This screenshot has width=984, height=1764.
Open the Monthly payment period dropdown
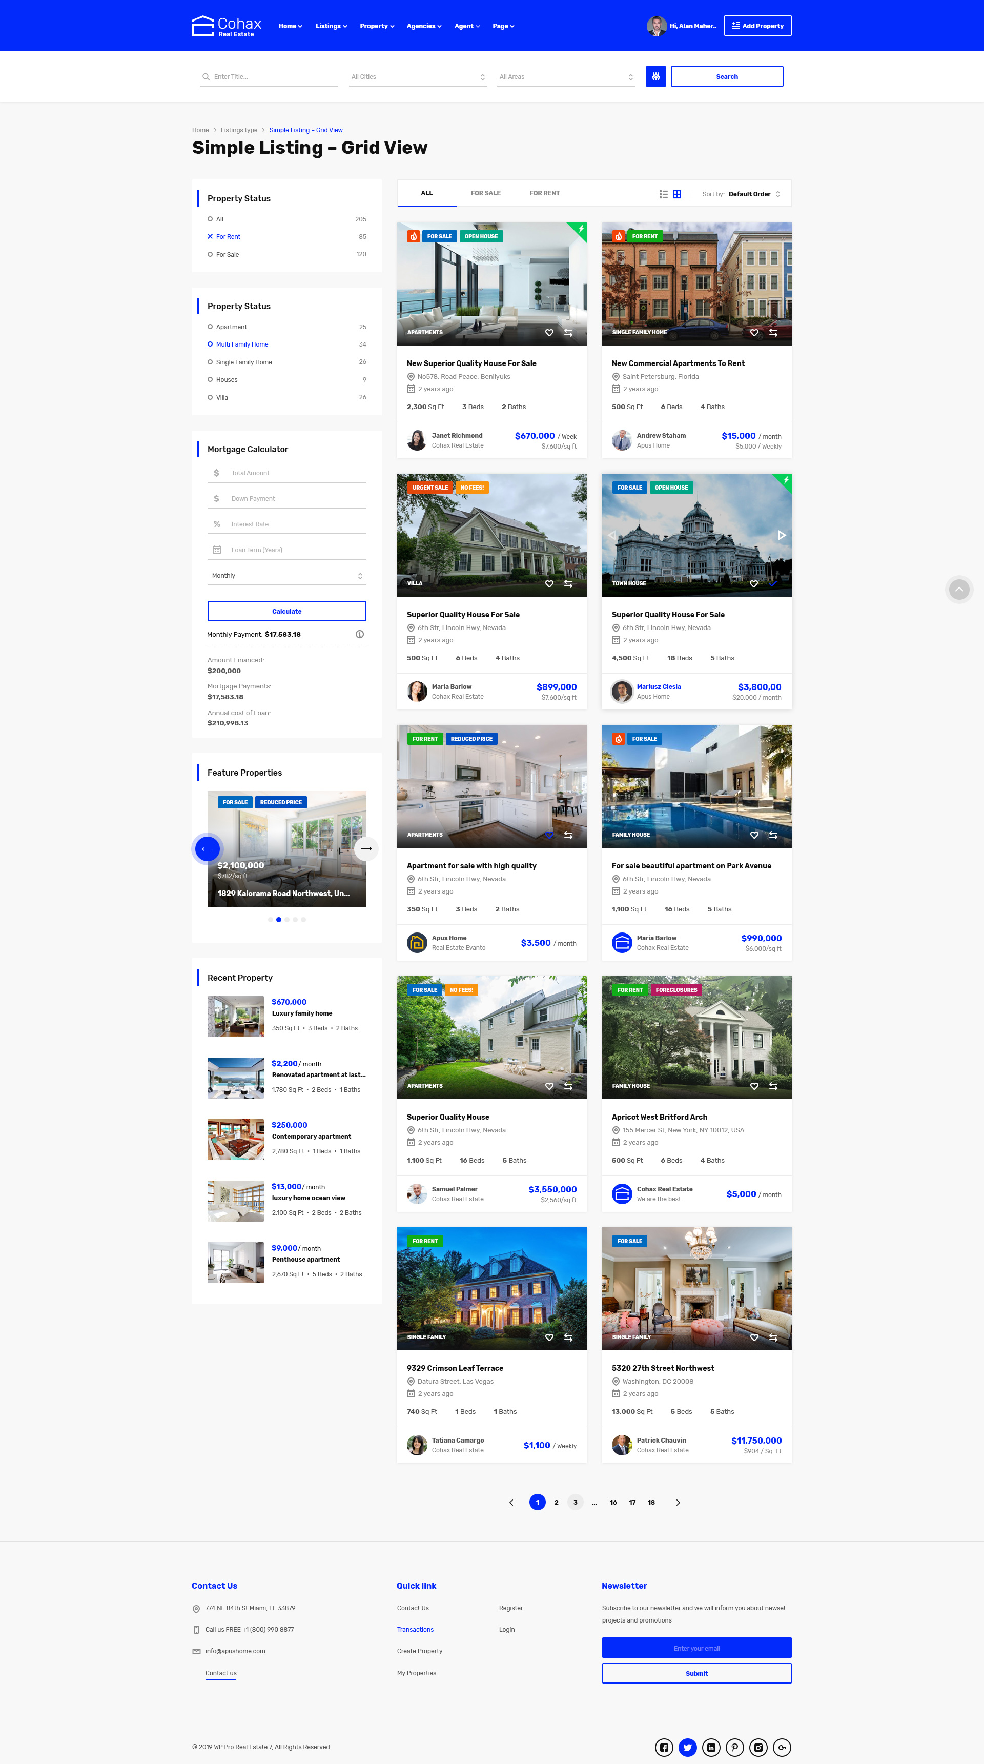[286, 576]
